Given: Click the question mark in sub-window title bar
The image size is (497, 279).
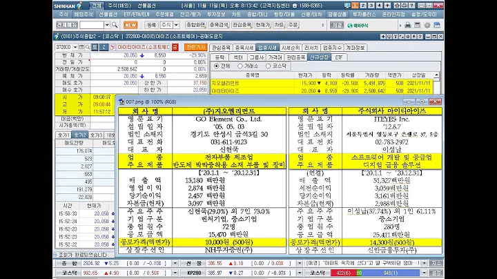Looking at the screenshot, I should click(420, 37).
